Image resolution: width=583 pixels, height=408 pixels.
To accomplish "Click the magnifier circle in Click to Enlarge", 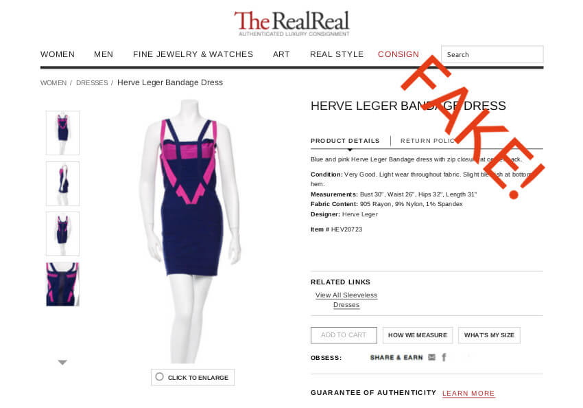I will [x=160, y=376].
